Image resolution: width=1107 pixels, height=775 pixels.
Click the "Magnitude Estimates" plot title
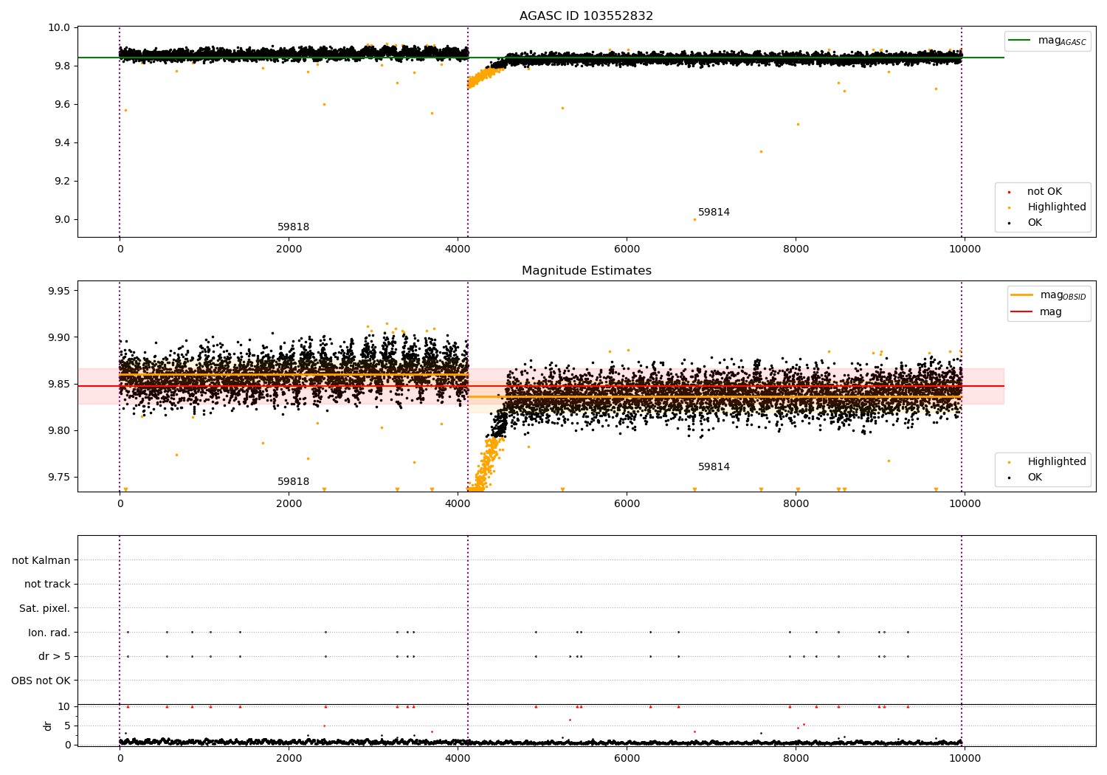[x=586, y=271]
